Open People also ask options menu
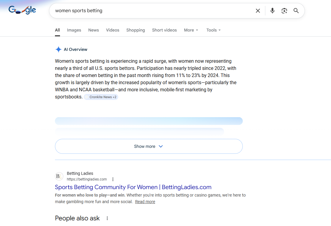Viewport: 331px width, 226px height. [x=107, y=218]
